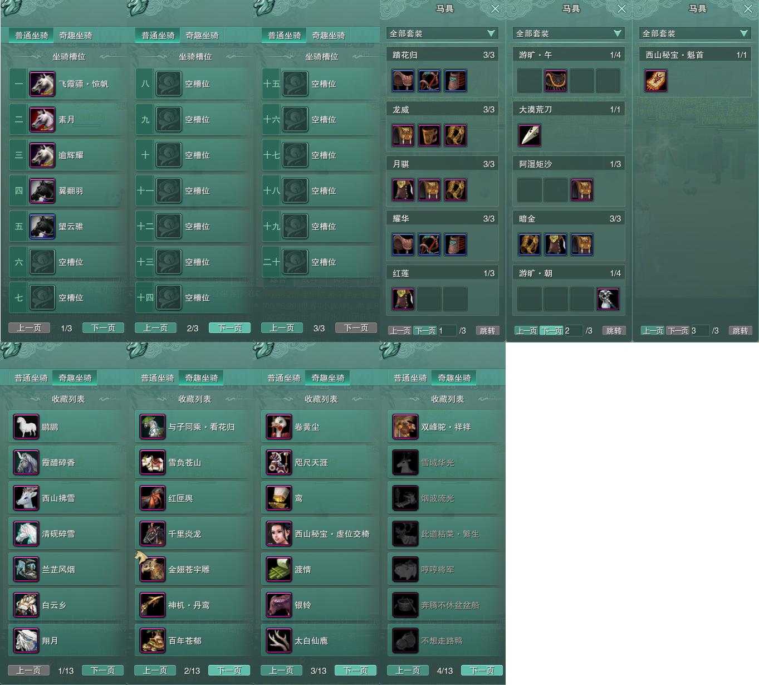Select the 太白仙鹿 antler icon

[278, 640]
